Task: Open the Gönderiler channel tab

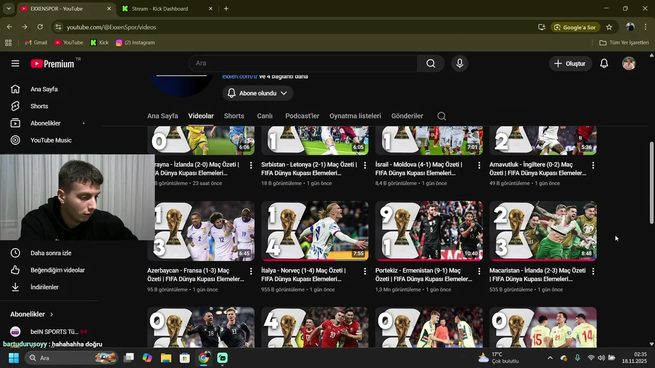Action: (x=407, y=116)
